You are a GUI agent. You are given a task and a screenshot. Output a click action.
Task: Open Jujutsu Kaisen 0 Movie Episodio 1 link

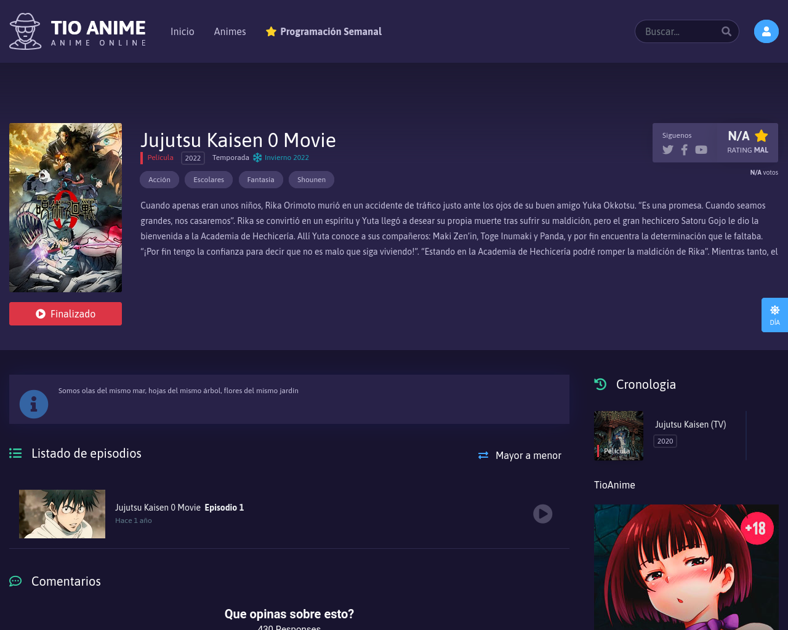click(179, 508)
